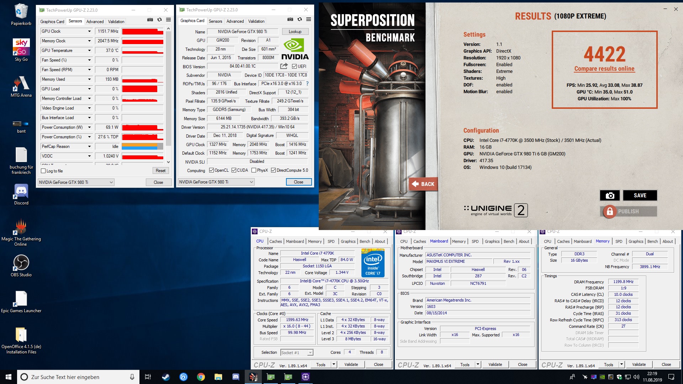Screen dimensions: 683x384
Task: Toggle PhysX computing checkbox
Action: tap(254, 170)
